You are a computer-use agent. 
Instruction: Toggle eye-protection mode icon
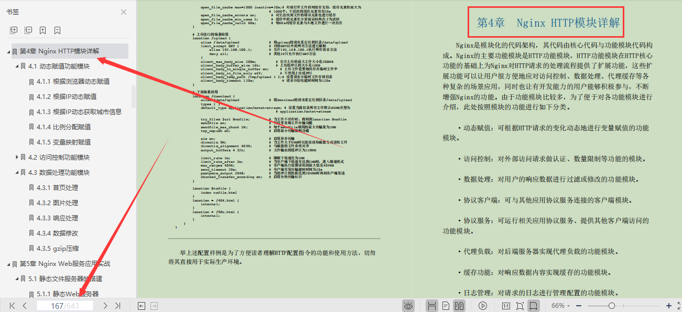409,306
